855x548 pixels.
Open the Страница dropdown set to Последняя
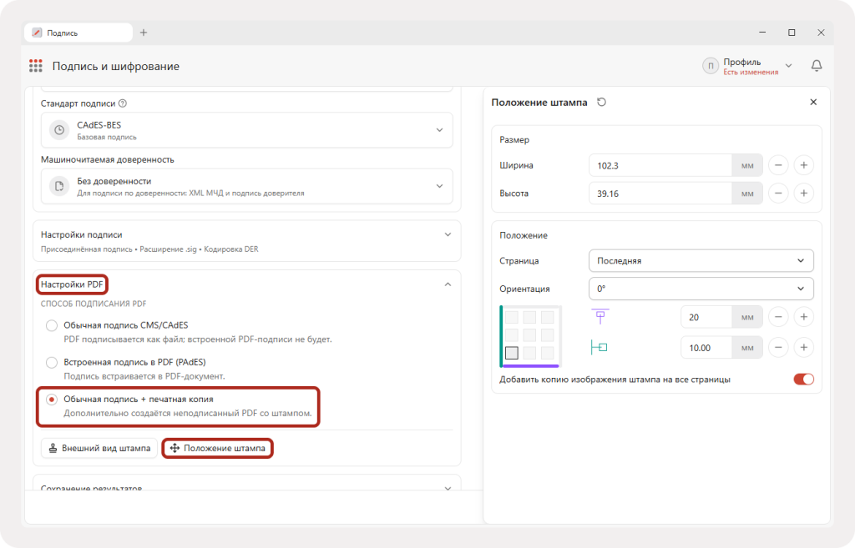pos(701,261)
